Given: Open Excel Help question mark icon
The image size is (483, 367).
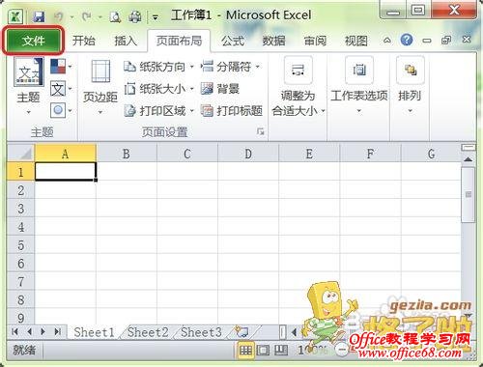Looking at the screenshot, I should [407, 41].
